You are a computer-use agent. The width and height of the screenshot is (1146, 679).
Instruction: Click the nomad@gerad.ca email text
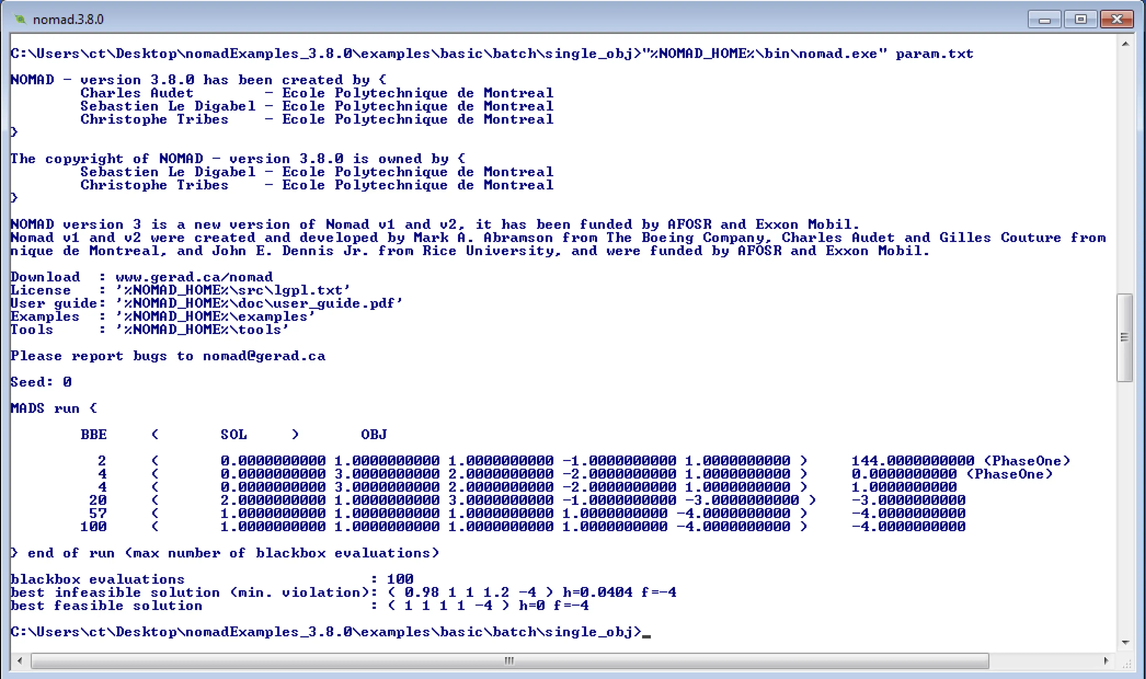264,356
